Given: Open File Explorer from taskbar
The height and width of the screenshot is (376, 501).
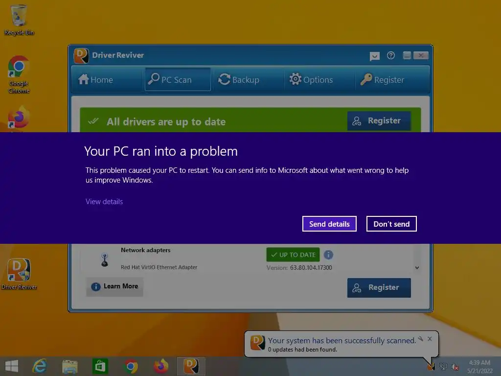Looking at the screenshot, I should [x=69, y=366].
